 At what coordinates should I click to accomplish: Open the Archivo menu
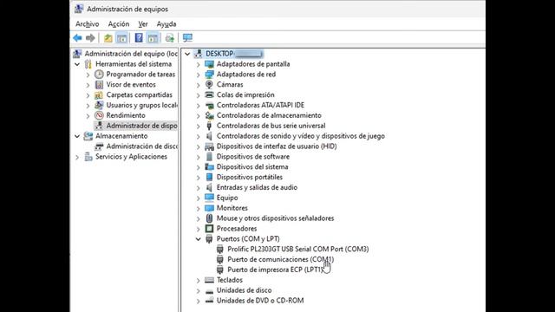(x=88, y=24)
